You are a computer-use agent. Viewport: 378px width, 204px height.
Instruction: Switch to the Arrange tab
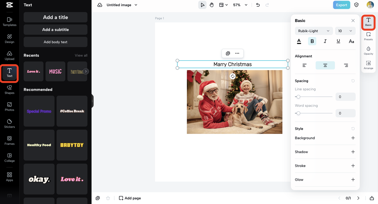(368, 65)
